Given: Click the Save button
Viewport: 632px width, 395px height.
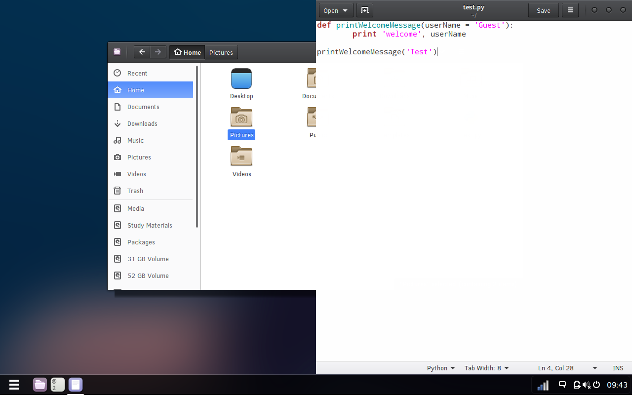Looking at the screenshot, I should [x=544, y=10].
